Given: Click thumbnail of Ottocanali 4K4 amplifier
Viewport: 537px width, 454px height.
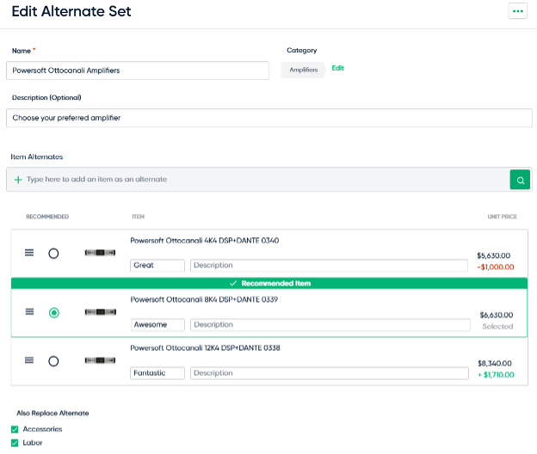Looking at the screenshot, I should tap(100, 253).
